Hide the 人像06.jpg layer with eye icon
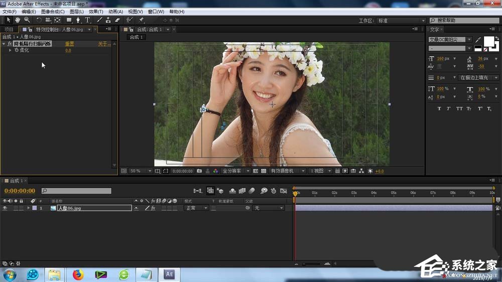 tap(5, 208)
